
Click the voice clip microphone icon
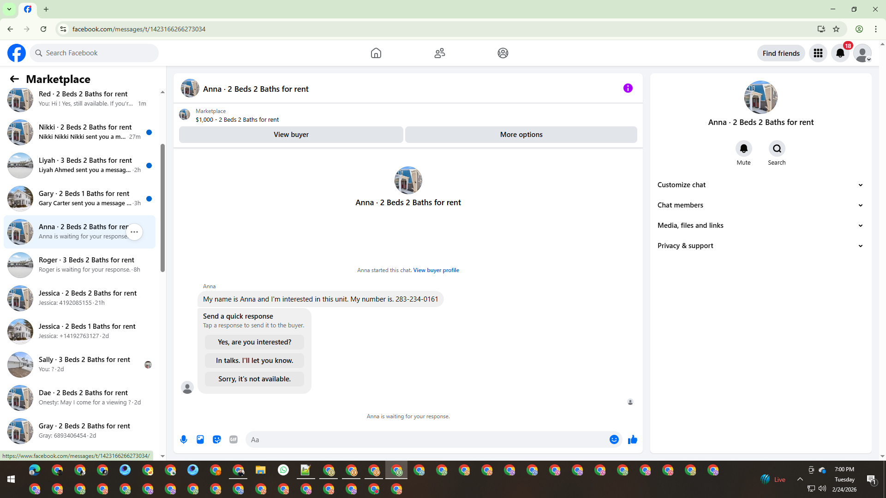point(184,439)
